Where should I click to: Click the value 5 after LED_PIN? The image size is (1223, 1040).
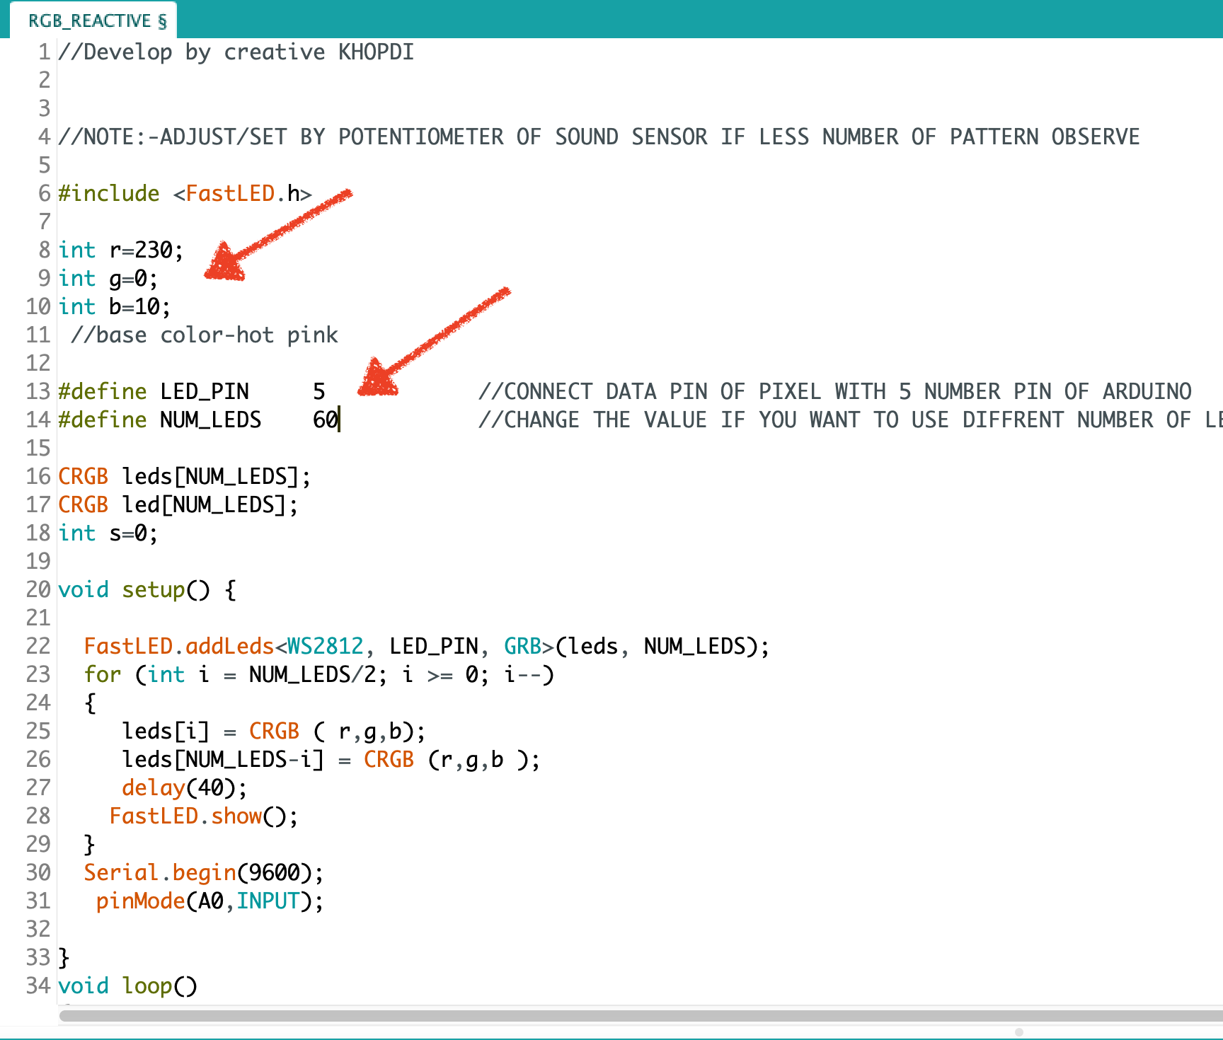(x=319, y=392)
